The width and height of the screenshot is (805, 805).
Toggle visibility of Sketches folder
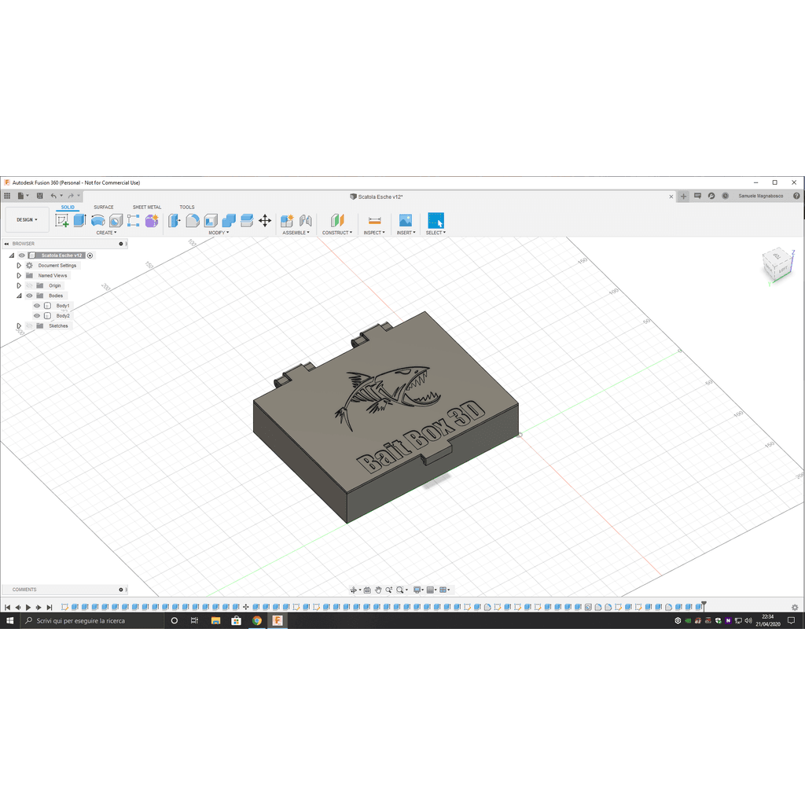(x=29, y=326)
